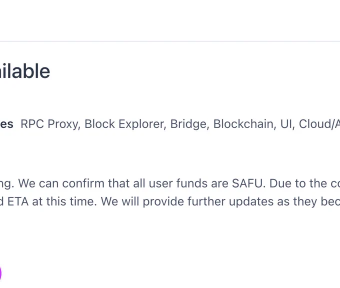Click the truncated "Cloud/A" service entry
The width and height of the screenshot is (340, 288).
click(319, 124)
